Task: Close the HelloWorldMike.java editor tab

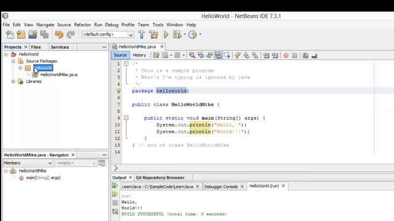Action: [162, 47]
